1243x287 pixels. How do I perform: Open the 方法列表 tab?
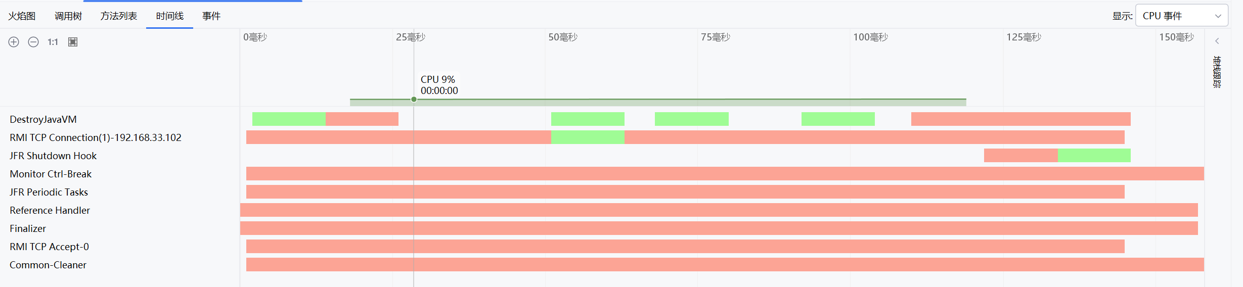119,16
